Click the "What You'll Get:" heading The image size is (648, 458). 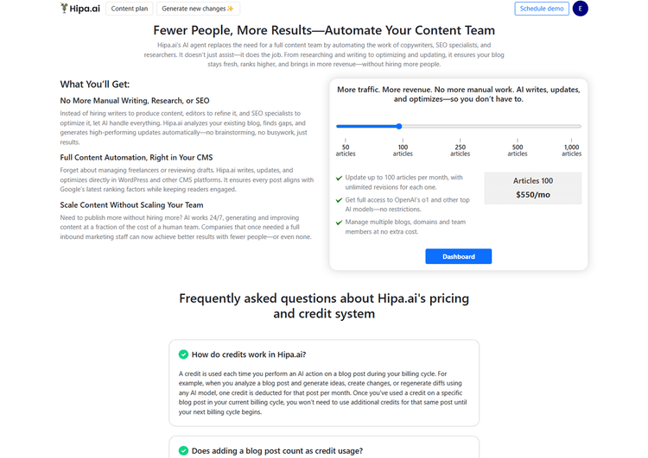pos(95,84)
